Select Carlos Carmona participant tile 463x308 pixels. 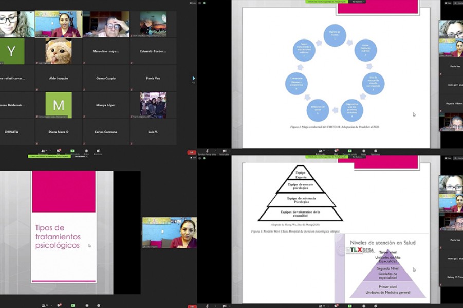coord(106,132)
